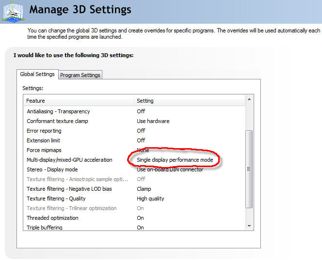Switch to the Program Settings tab
This screenshot has height=260, width=322.
click(80, 75)
